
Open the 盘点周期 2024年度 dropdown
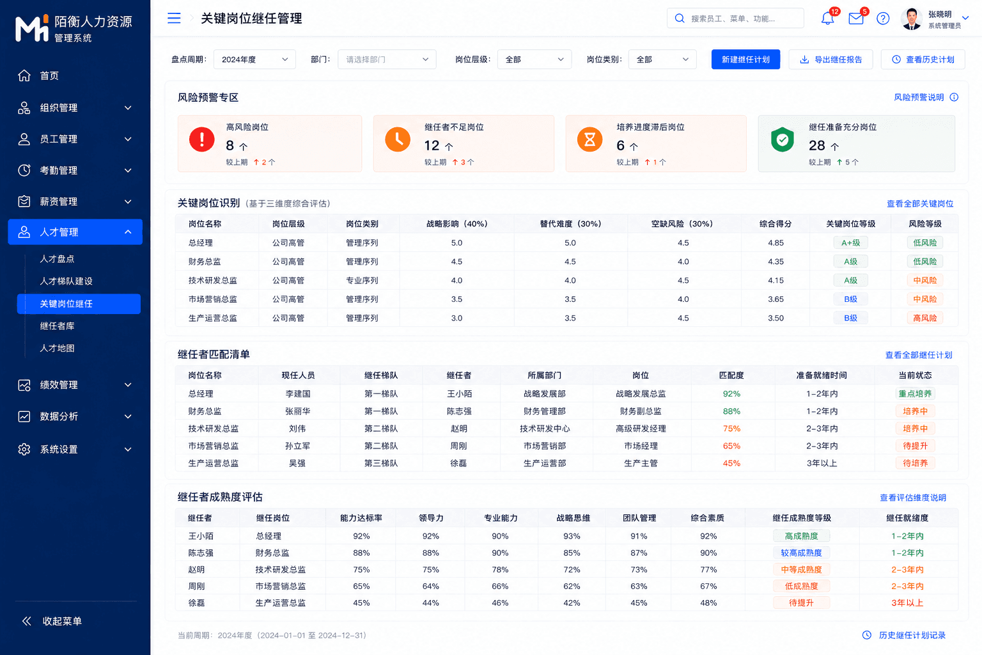tap(254, 59)
